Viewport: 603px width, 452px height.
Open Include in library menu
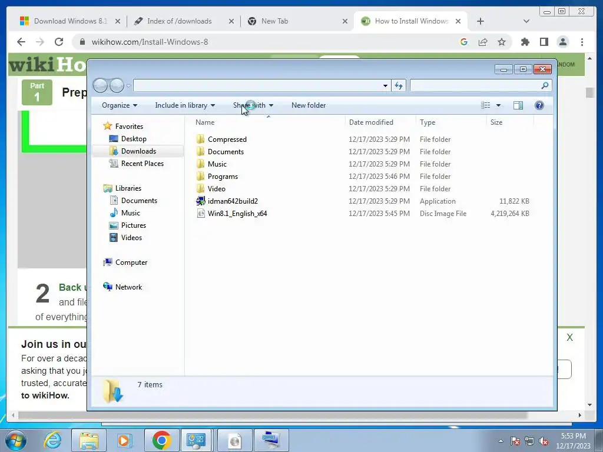pyautogui.click(x=184, y=105)
